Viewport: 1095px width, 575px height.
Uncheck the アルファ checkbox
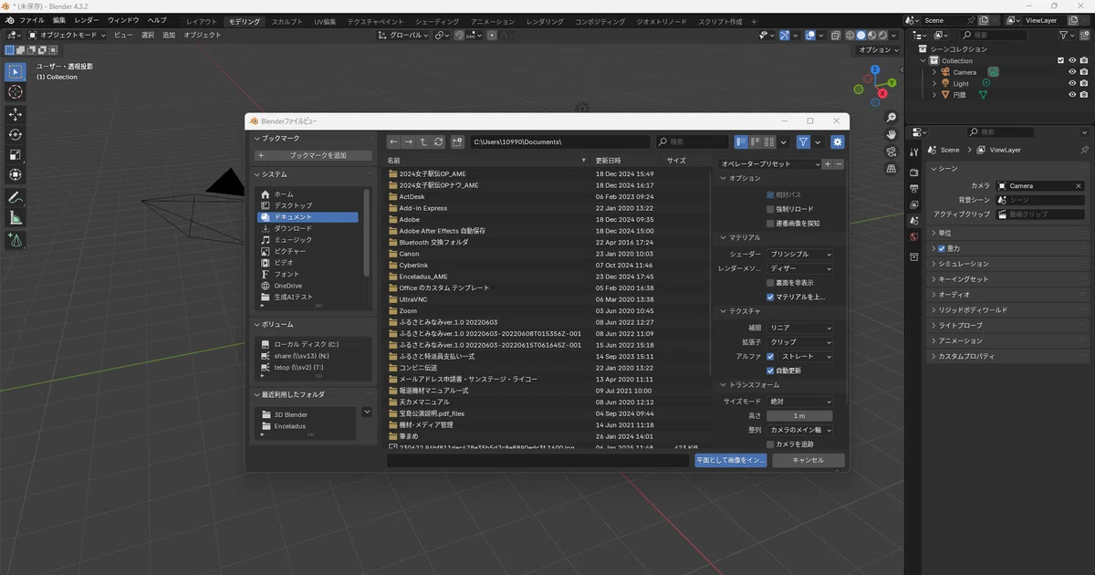pyautogui.click(x=770, y=357)
